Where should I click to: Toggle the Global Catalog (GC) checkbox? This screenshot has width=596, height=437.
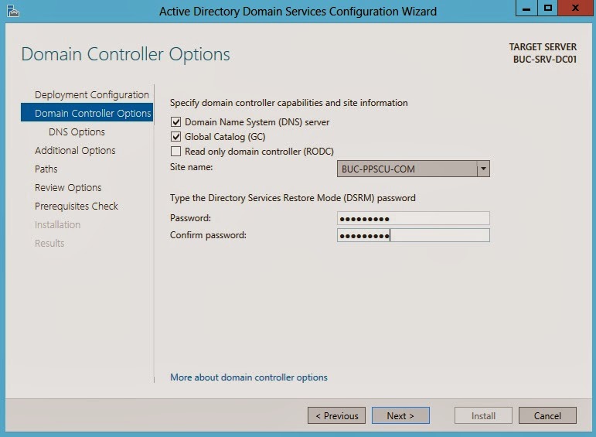[175, 137]
